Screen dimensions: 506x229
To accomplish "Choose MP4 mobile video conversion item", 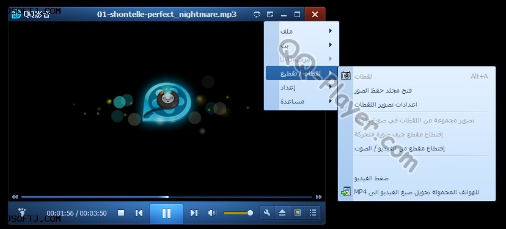I will (416, 192).
